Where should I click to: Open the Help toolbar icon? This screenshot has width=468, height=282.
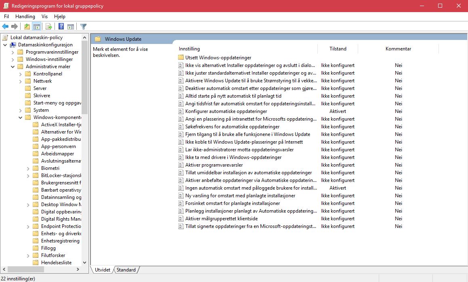[61, 27]
